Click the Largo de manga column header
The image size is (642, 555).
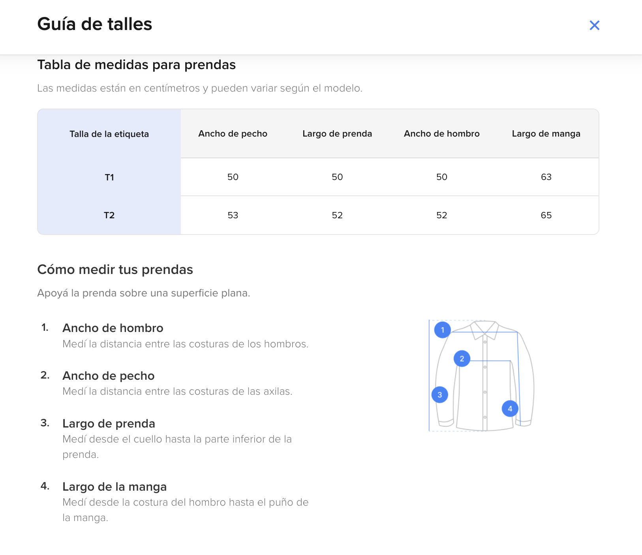pyautogui.click(x=546, y=134)
